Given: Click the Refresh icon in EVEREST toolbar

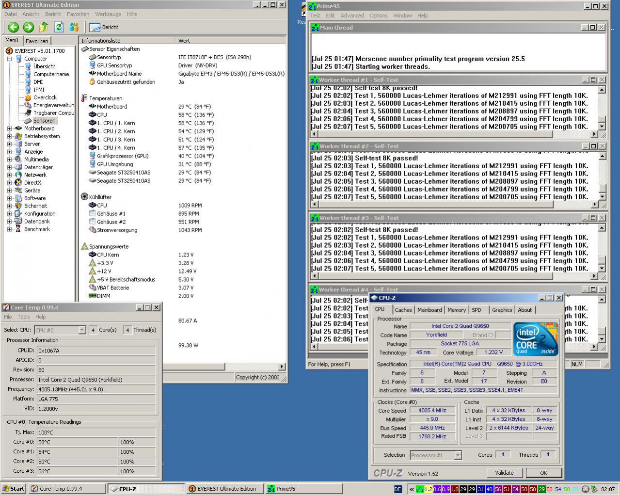Looking at the screenshot, I should (x=59, y=27).
